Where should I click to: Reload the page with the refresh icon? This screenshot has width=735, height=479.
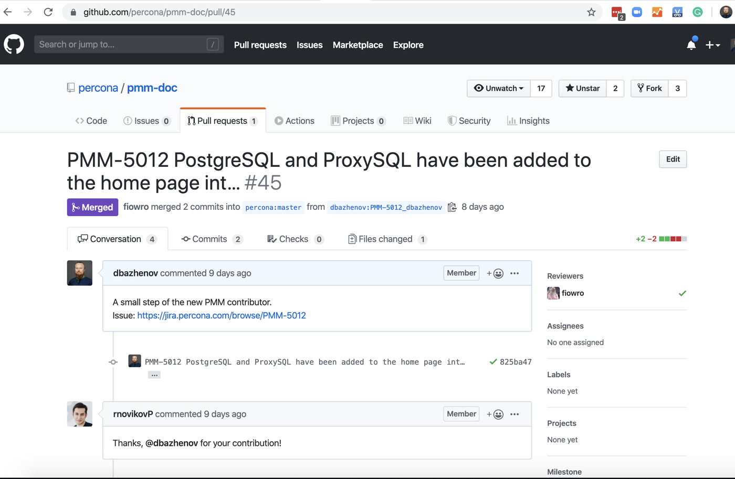click(x=48, y=12)
